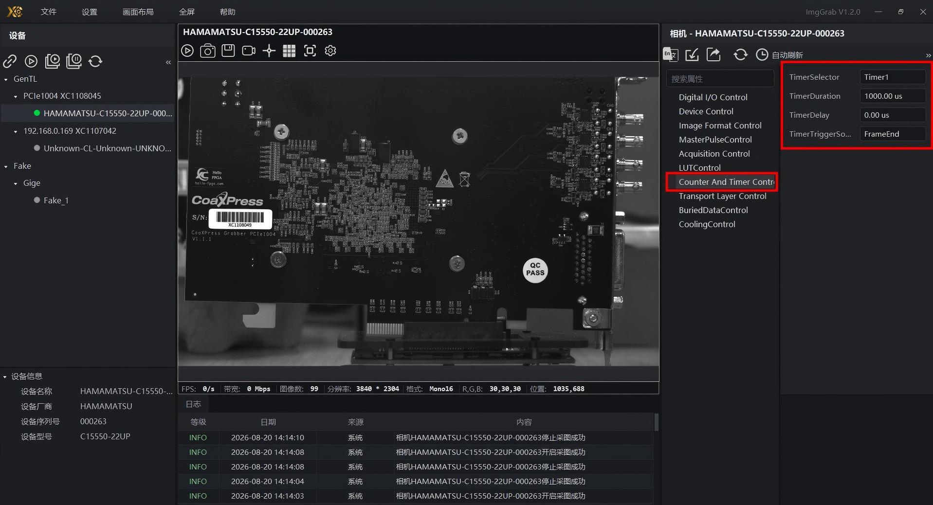Open the TimerSelector dropdown showing Timer1
This screenshot has height=505, width=933.
(893, 77)
